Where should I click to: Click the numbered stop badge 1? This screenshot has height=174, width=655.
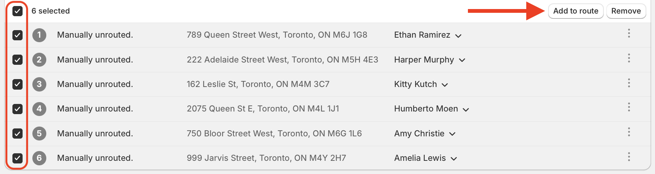coord(39,35)
